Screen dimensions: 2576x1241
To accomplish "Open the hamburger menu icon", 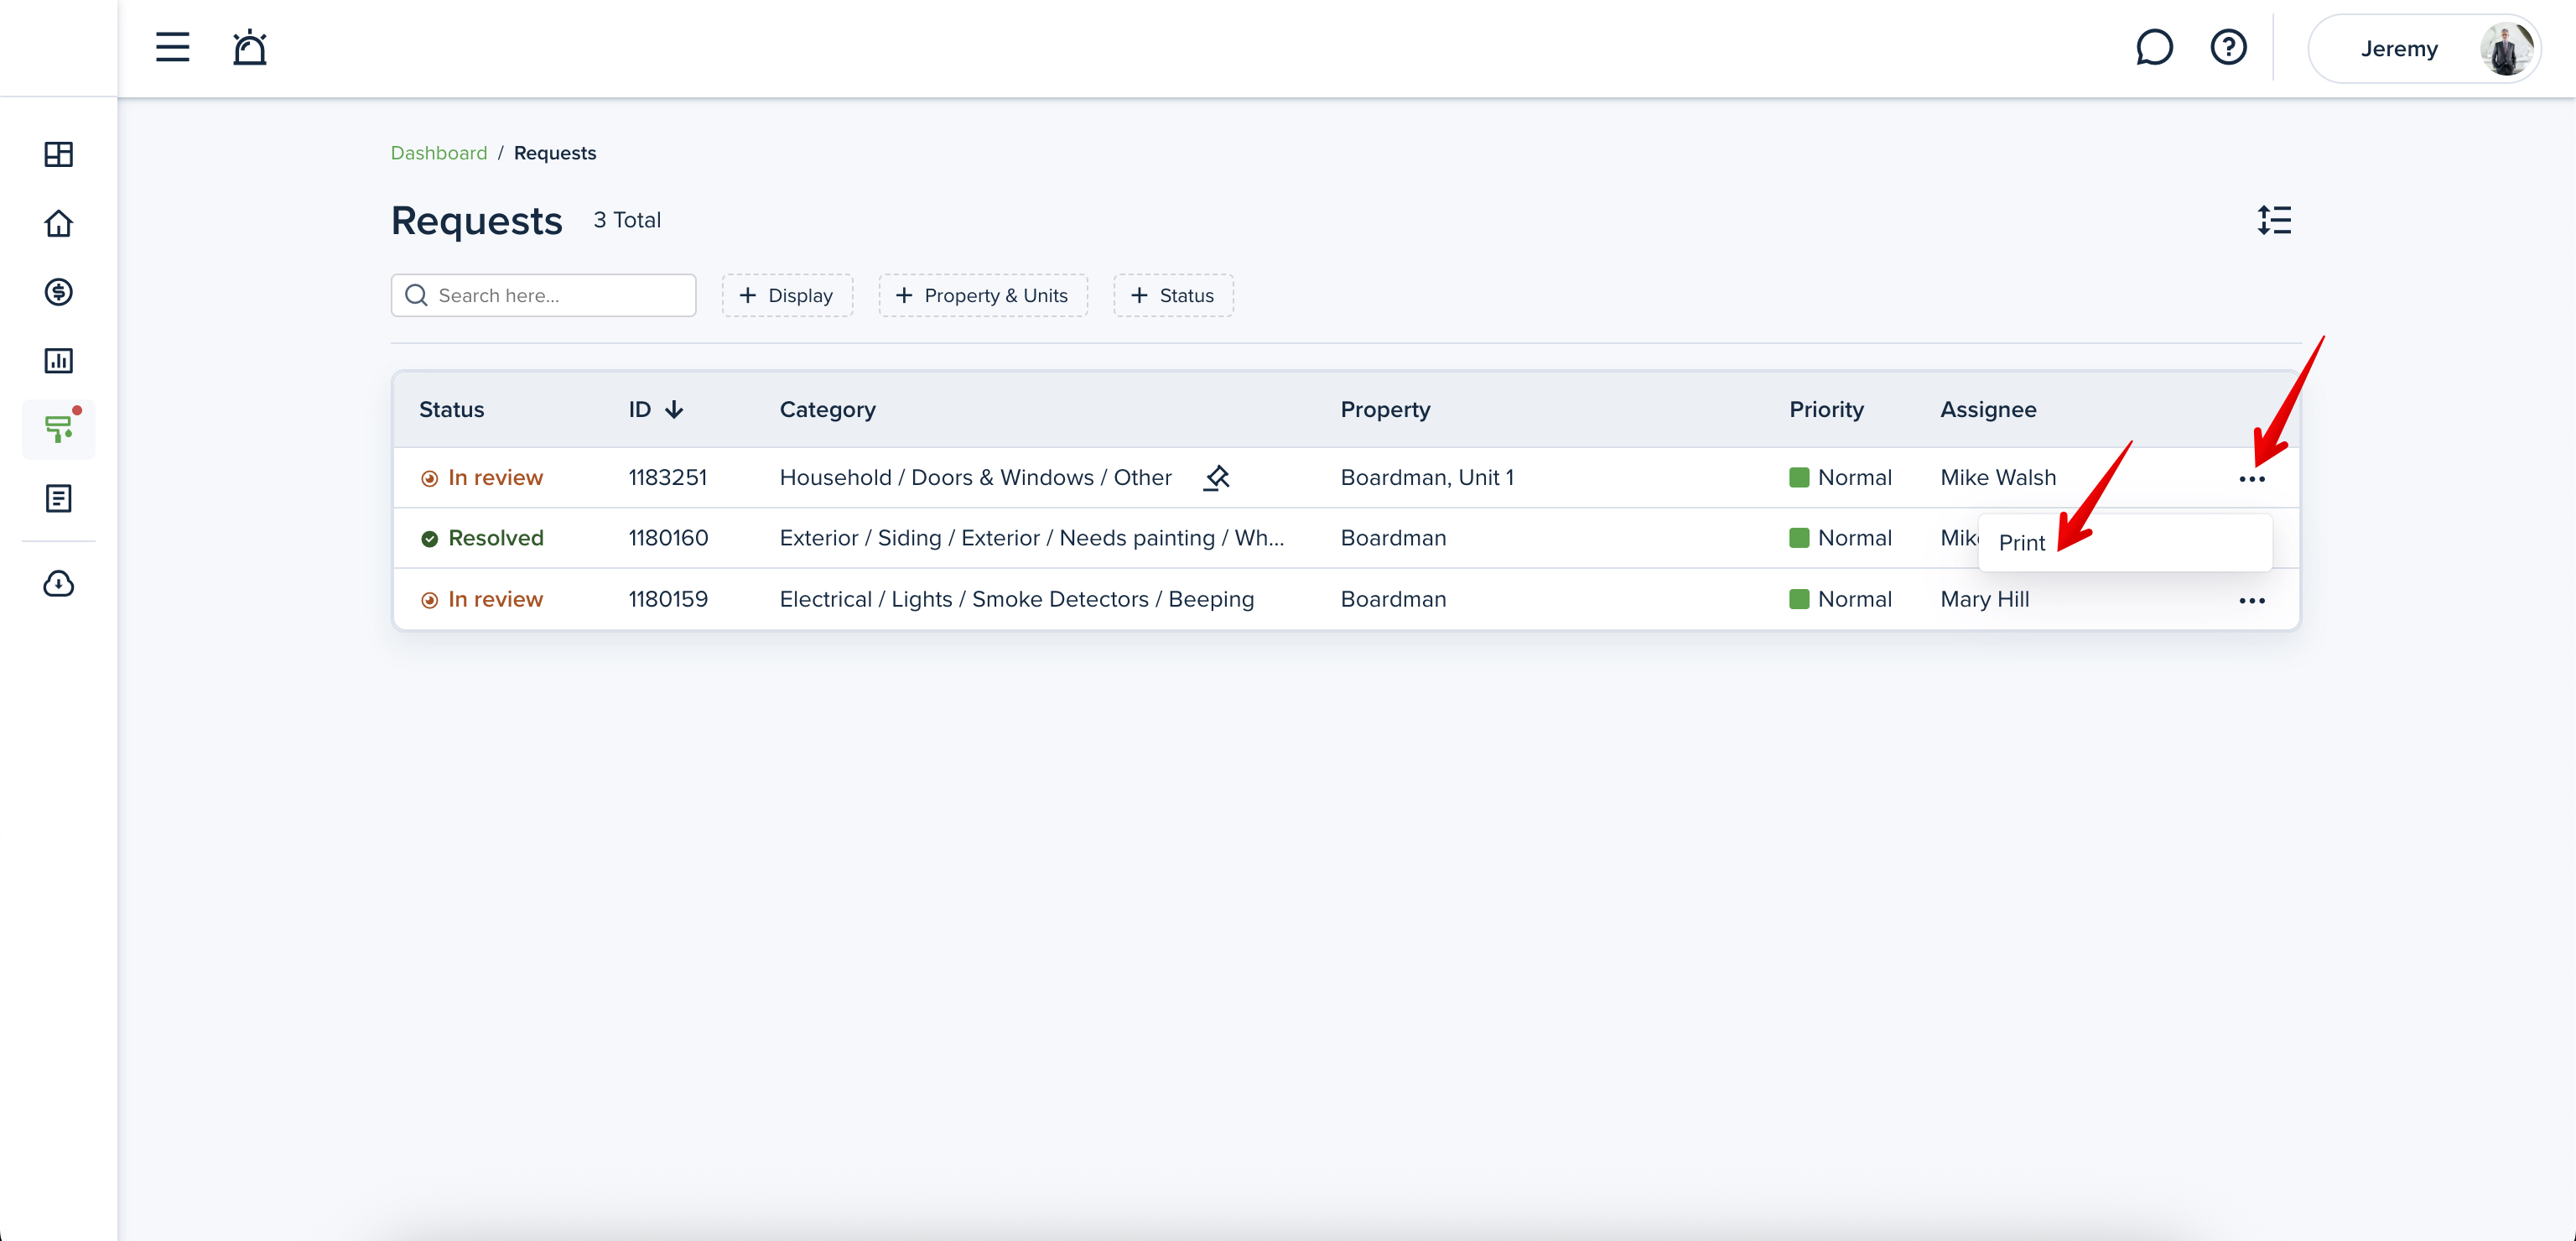I will tap(172, 47).
